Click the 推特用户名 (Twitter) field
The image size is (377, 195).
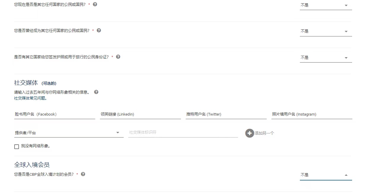point(226,114)
